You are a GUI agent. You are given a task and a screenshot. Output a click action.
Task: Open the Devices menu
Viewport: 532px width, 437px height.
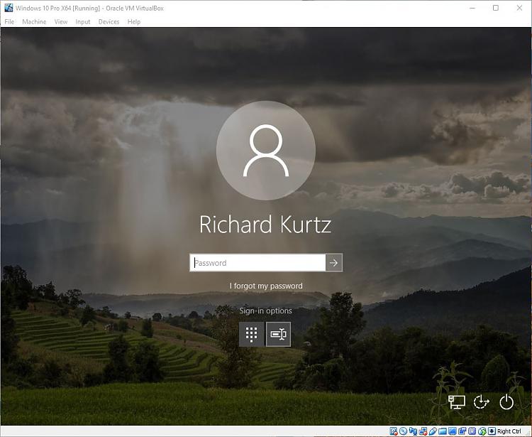click(x=109, y=22)
